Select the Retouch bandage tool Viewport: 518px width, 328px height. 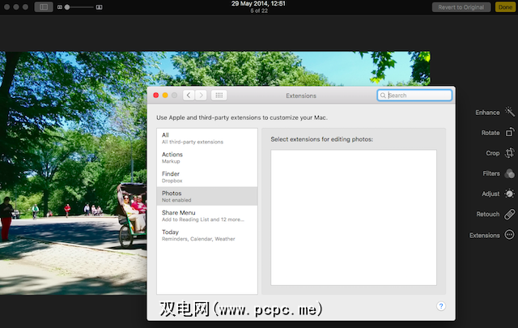click(x=509, y=215)
